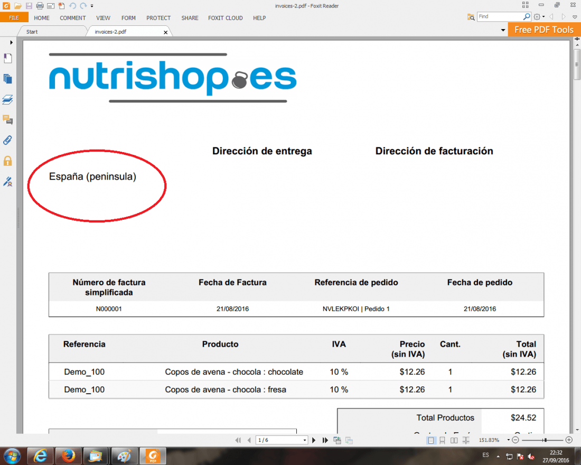Open the tab list dropdown arrow beside Free PDF Tools
Viewport: 581px width, 465px height.
pyautogui.click(x=503, y=30)
